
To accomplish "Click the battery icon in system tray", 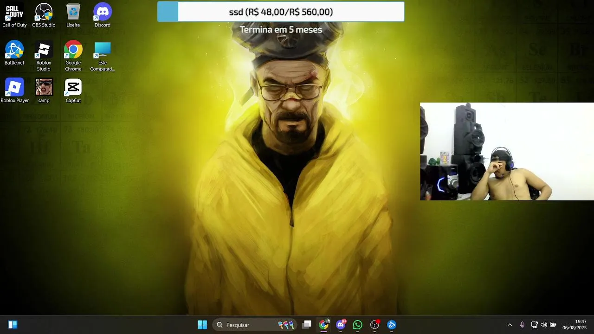I will coord(553,325).
